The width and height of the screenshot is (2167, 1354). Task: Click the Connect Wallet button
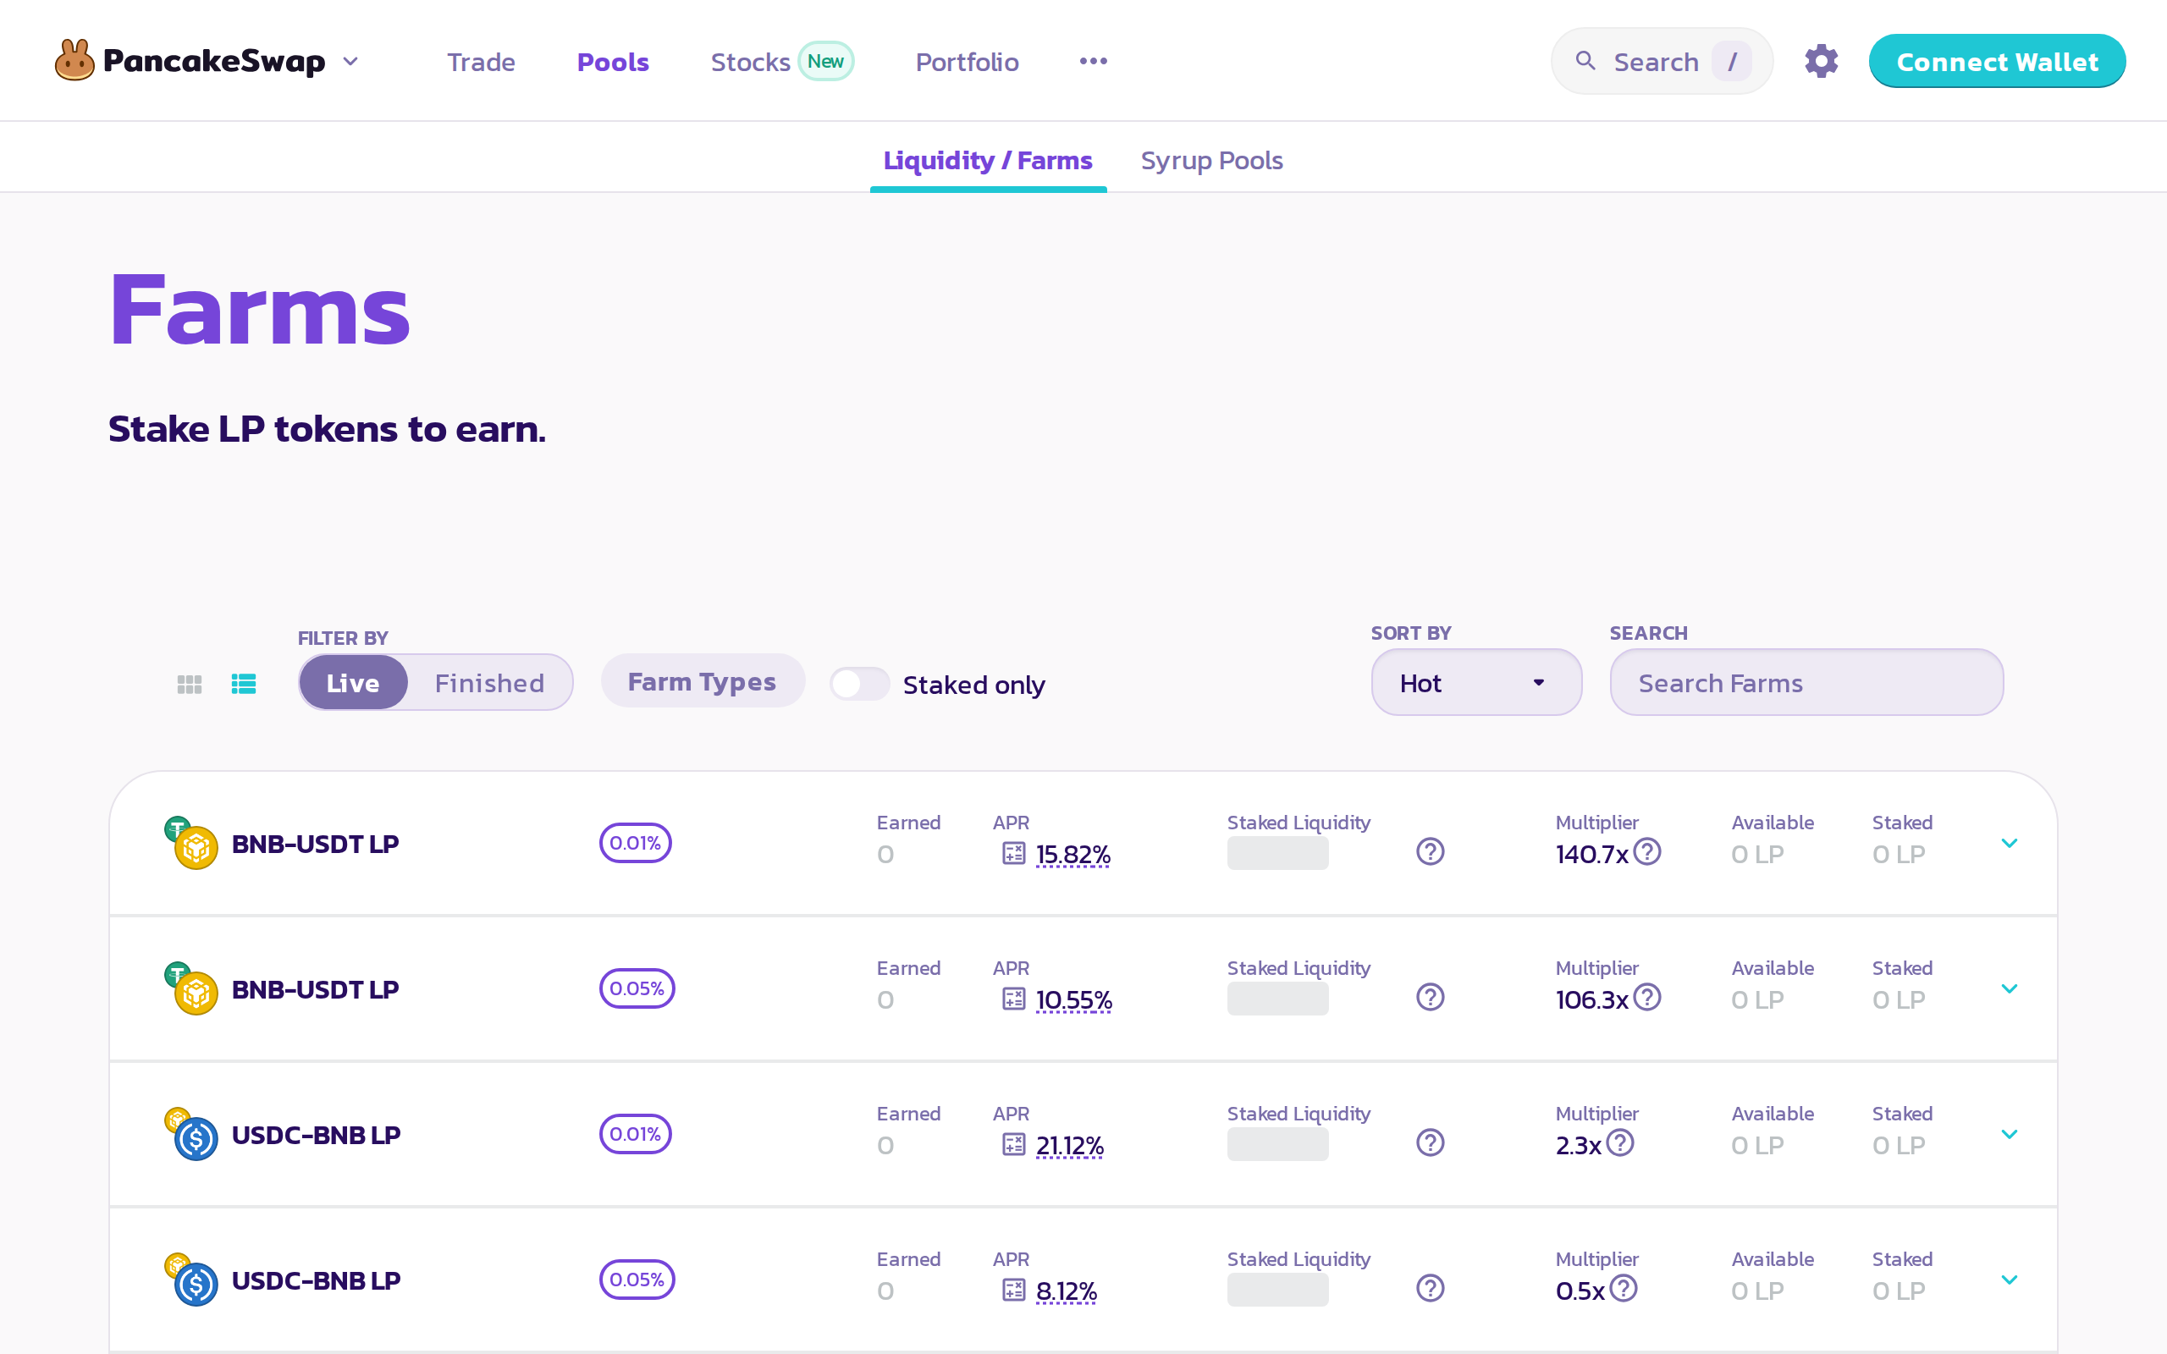click(1997, 61)
